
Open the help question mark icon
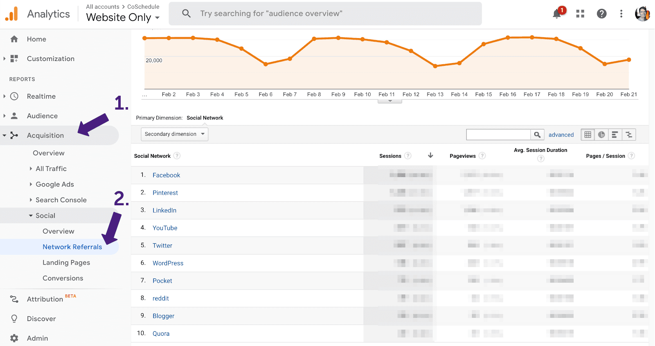(601, 14)
